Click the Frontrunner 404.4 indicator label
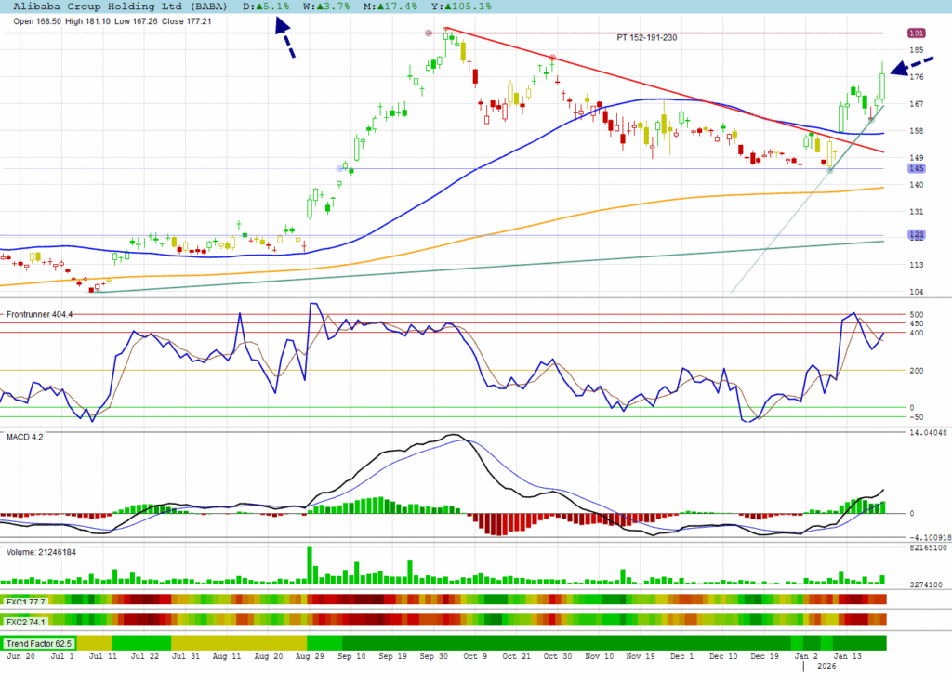The image size is (952, 683). point(39,315)
